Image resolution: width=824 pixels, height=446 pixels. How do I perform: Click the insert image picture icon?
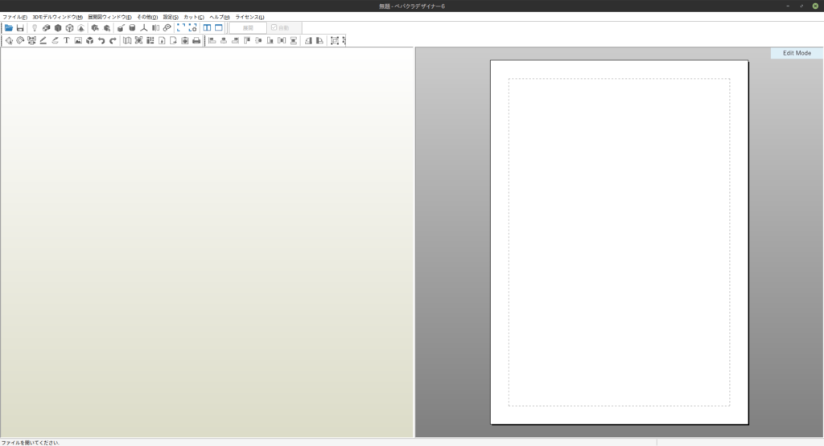(x=78, y=40)
